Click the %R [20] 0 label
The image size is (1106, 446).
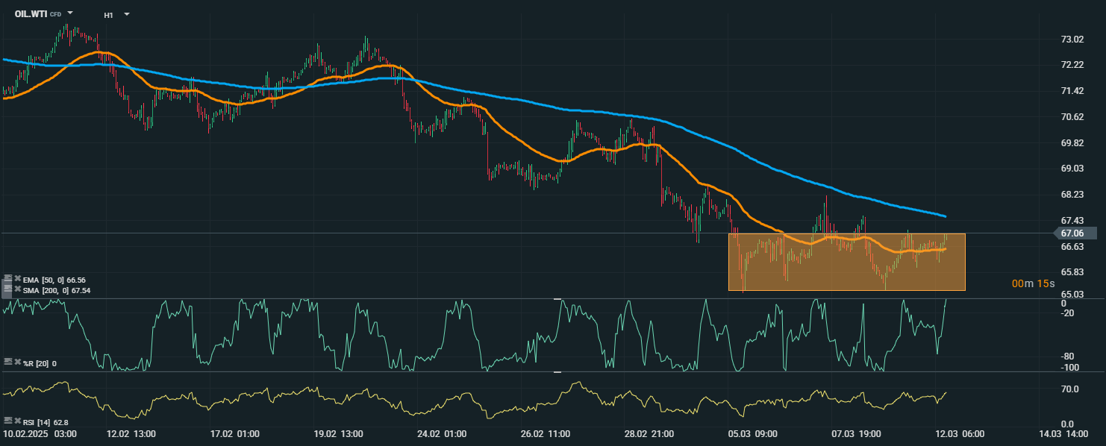click(x=40, y=363)
